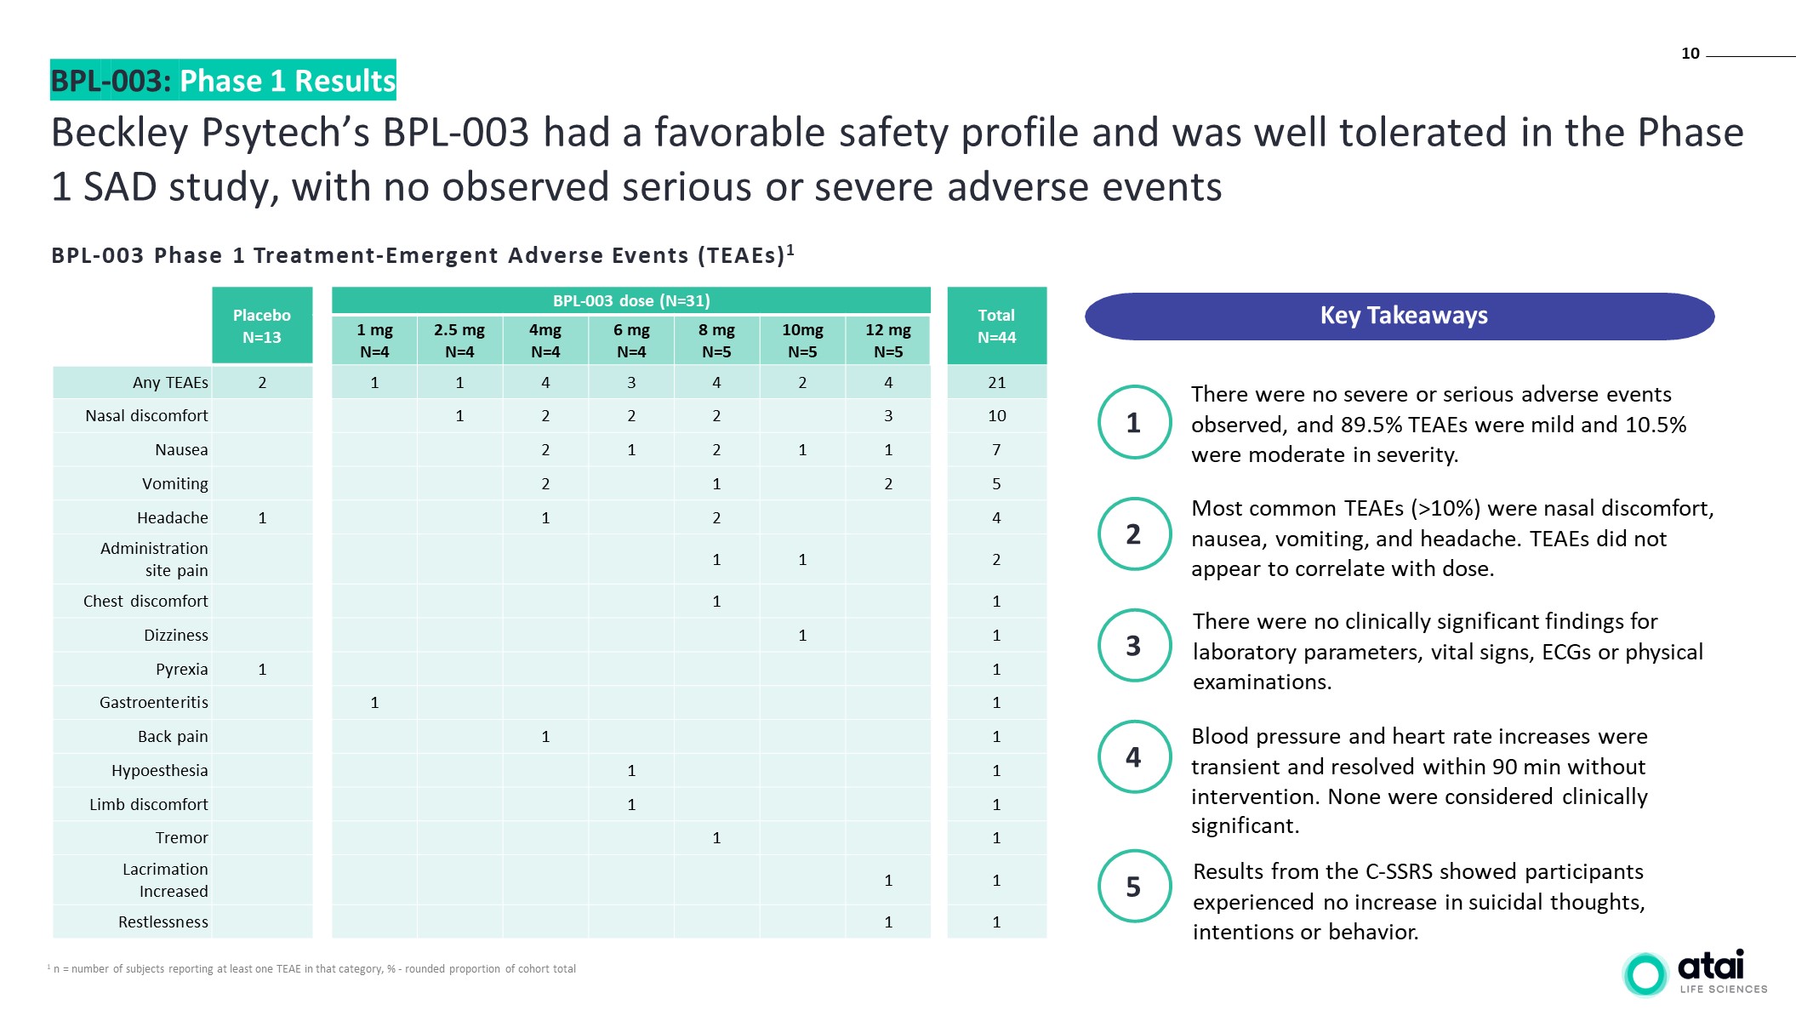Select the Placebo N=13 column header
The width and height of the screenshot is (1796, 1010).
coord(262,326)
